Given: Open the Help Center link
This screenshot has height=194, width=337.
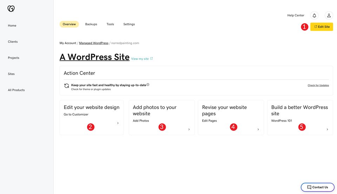Looking at the screenshot, I should click(296, 15).
